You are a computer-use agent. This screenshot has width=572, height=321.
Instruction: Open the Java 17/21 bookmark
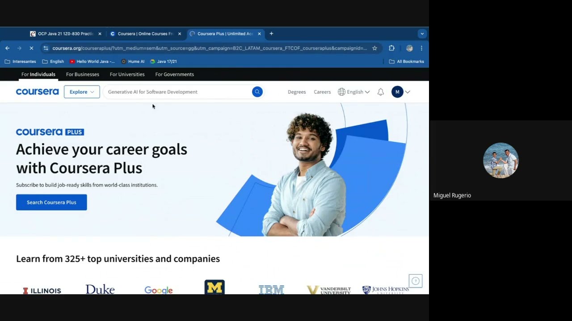click(163, 62)
